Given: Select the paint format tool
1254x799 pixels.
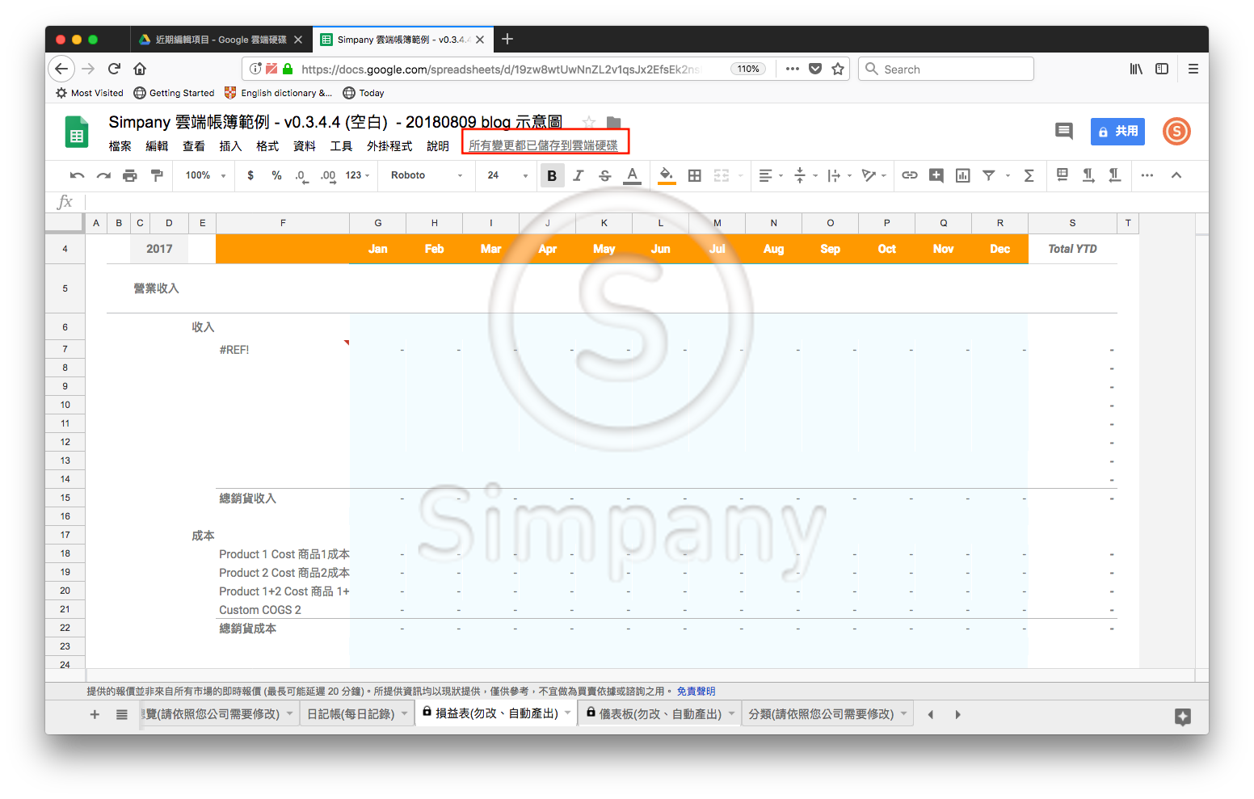Looking at the screenshot, I should 157,175.
